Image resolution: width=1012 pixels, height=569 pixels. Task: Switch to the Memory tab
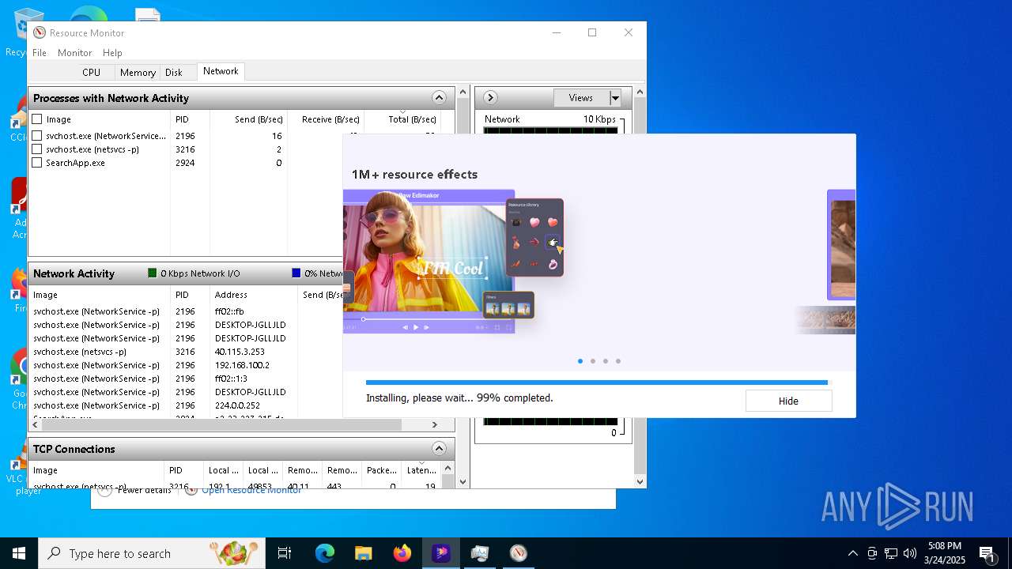(138, 72)
